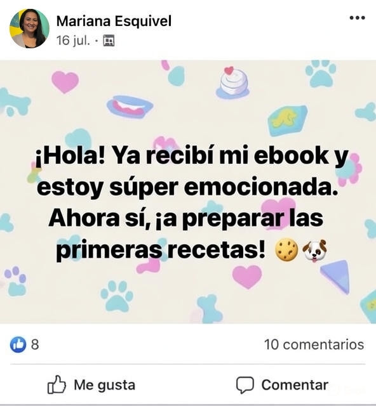Click the Me gusta thumbs-up icon
This screenshot has width=376, height=406.
pos(57,384)
